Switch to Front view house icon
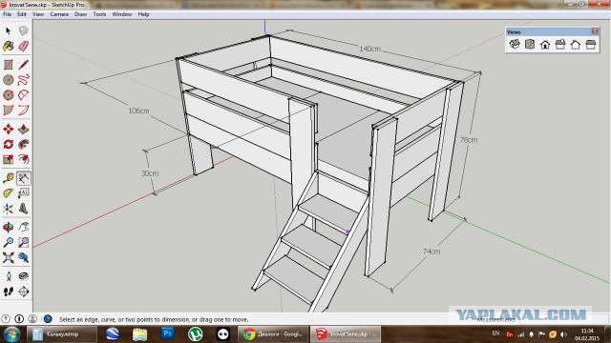Viewport: 611px width, 343px height. [x=545, y=45]
